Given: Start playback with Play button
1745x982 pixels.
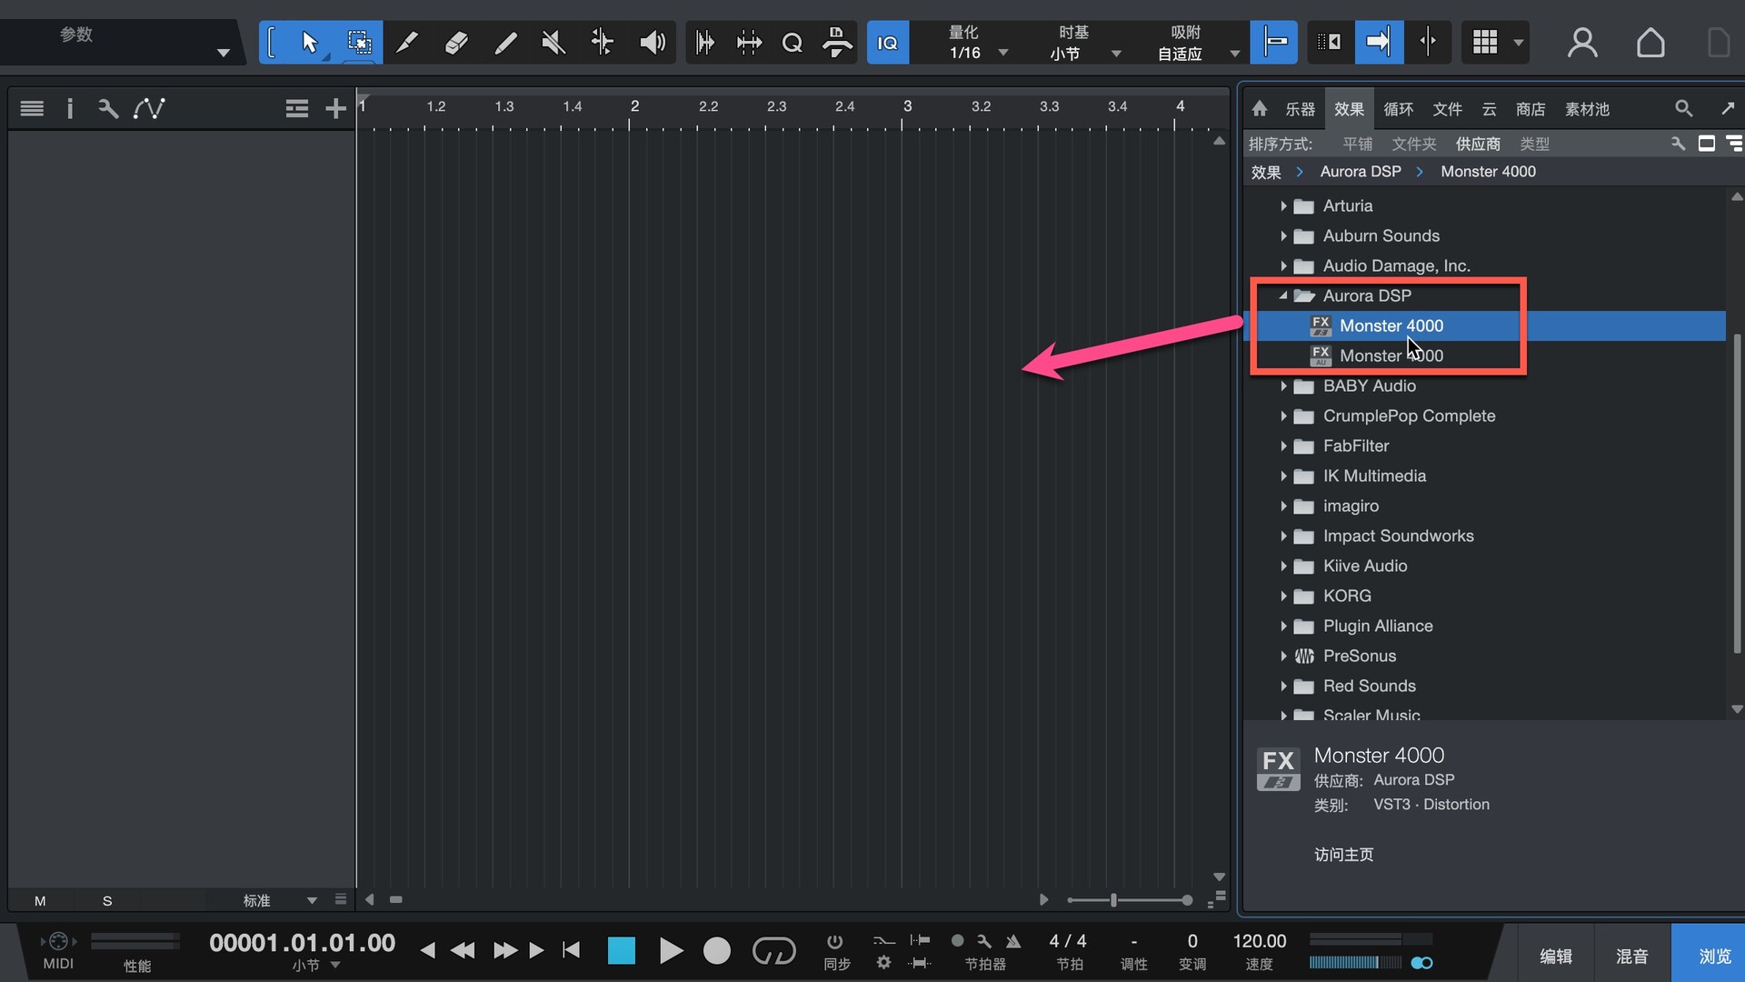Looking at the screenshot, I should pos(671,951).
